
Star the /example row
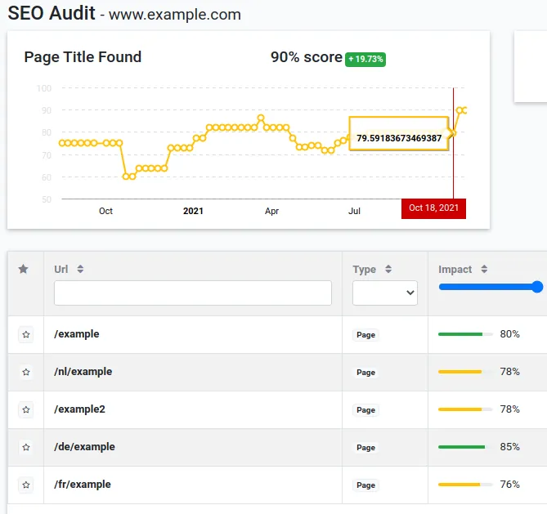26,334
